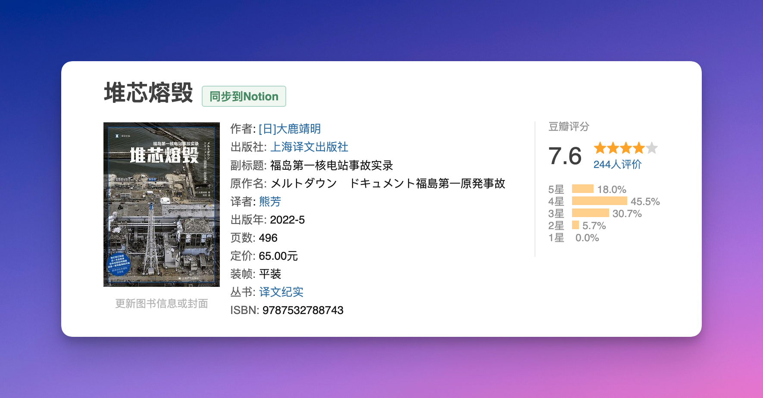Click the binding value 平装
The height and width of the screenshot is (398, 763).
click(270, 274)
